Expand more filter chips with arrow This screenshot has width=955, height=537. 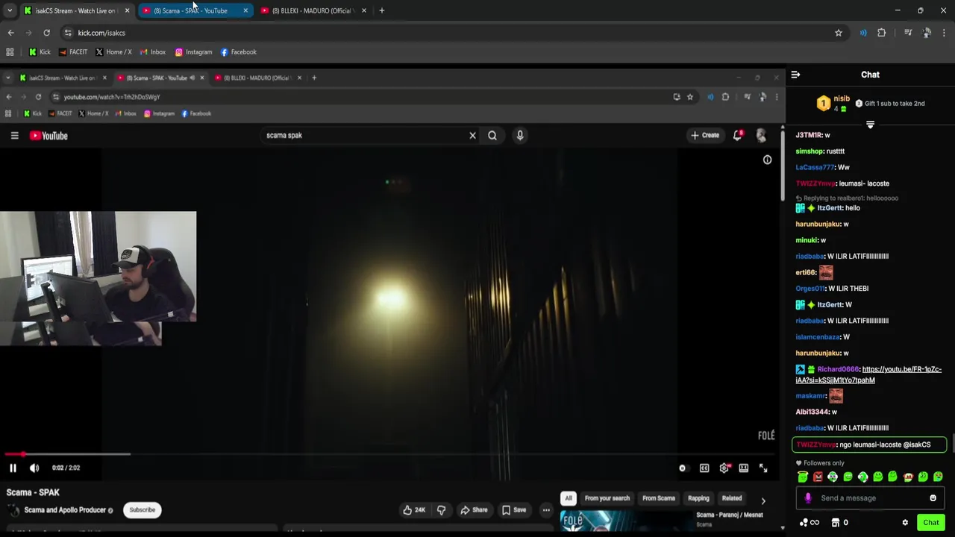pyautogui.click(x=763, y=501)
